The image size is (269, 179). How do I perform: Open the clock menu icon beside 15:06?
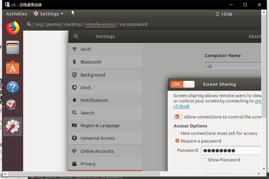(217, 14)
